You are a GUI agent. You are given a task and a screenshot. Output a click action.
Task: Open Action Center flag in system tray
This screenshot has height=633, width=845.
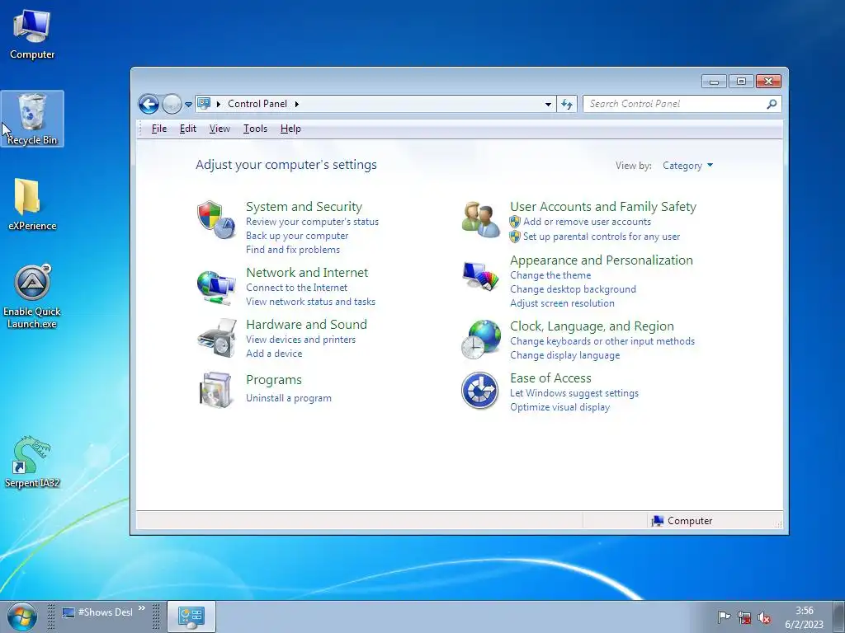[x=724, y=617]
